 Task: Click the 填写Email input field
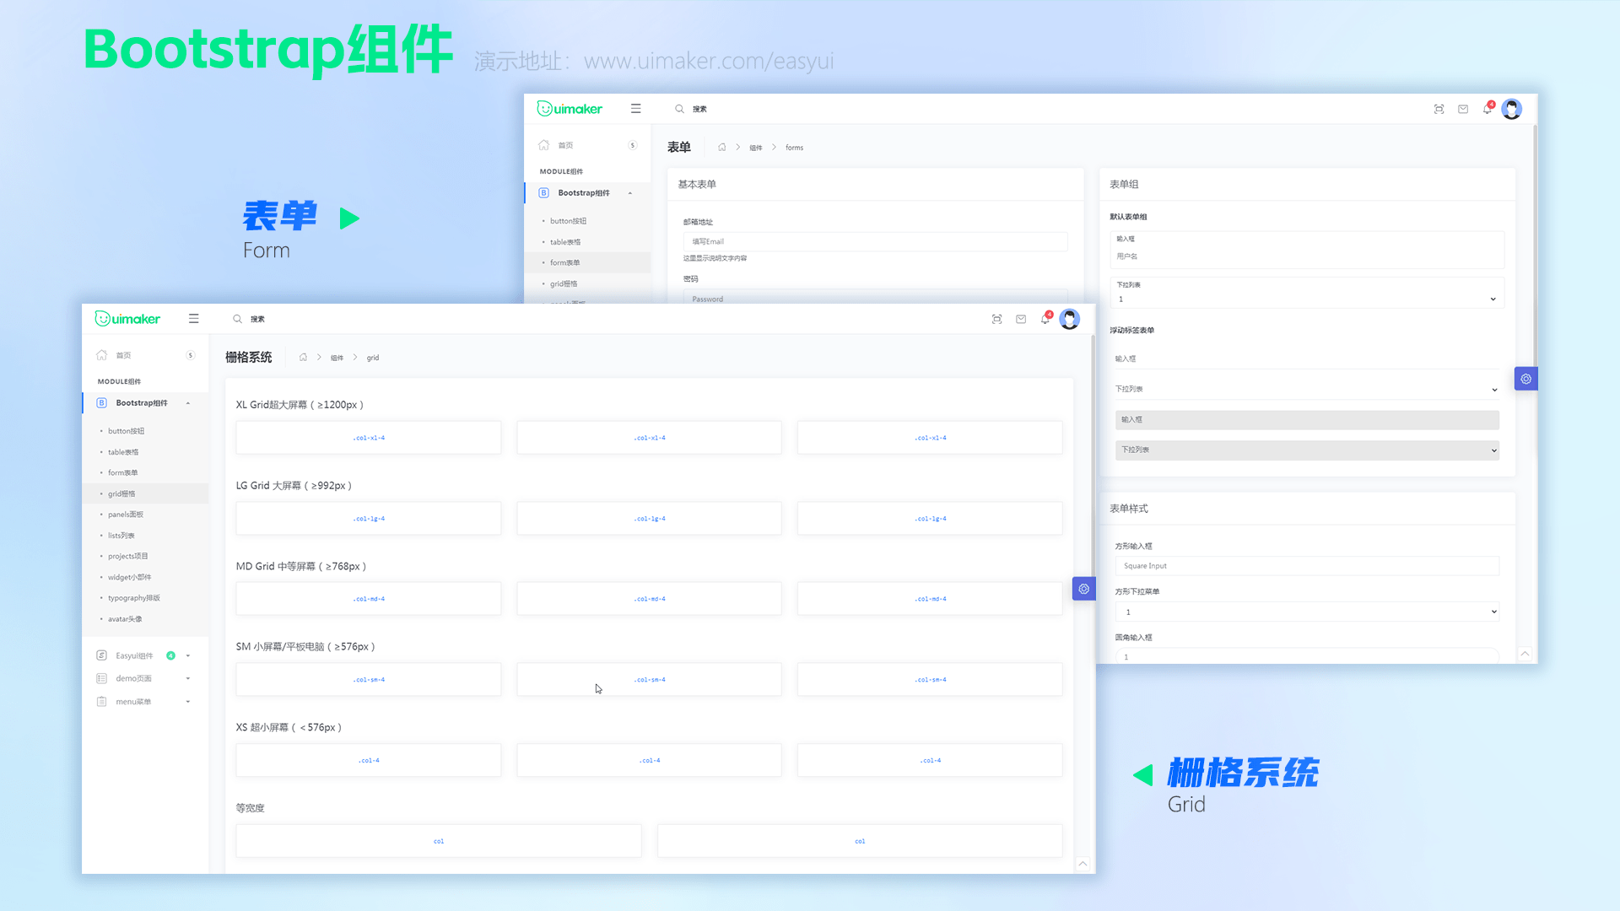874,241
